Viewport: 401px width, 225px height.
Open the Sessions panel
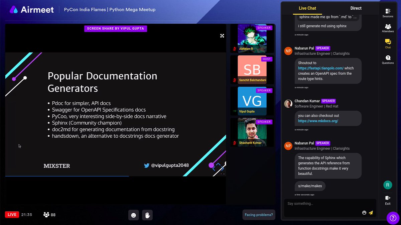coord(388,13)
